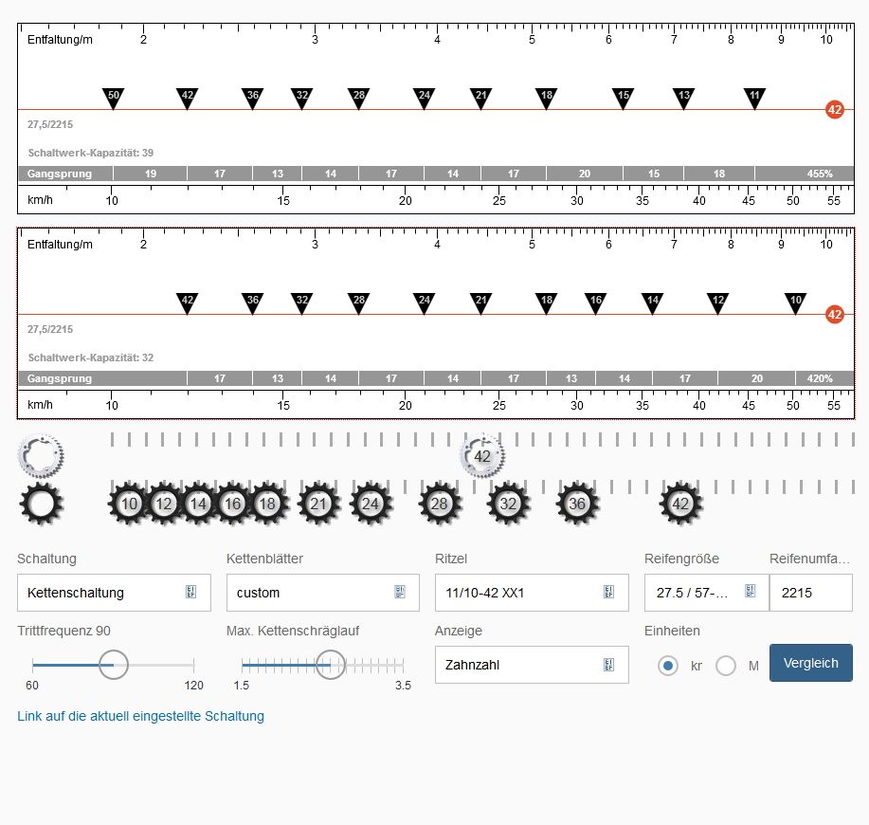This screenshot has height=825, width=869.
Task: Click the Reifenumfang field showing 2215
Action: coord(810,593)
